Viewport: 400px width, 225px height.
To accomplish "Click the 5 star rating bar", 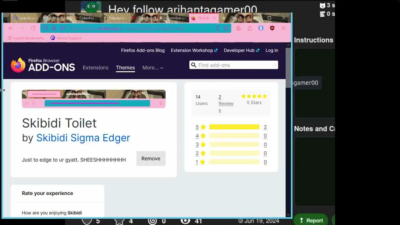I will click(234, 127).
